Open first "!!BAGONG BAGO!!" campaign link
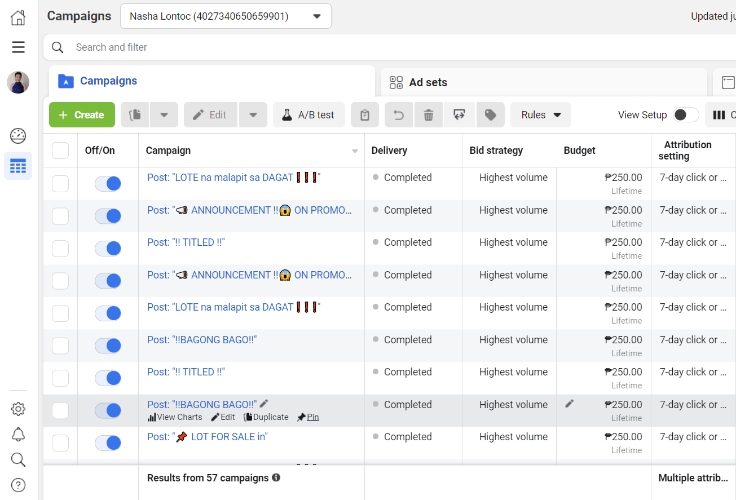736x500 pixels. point(202,340)
